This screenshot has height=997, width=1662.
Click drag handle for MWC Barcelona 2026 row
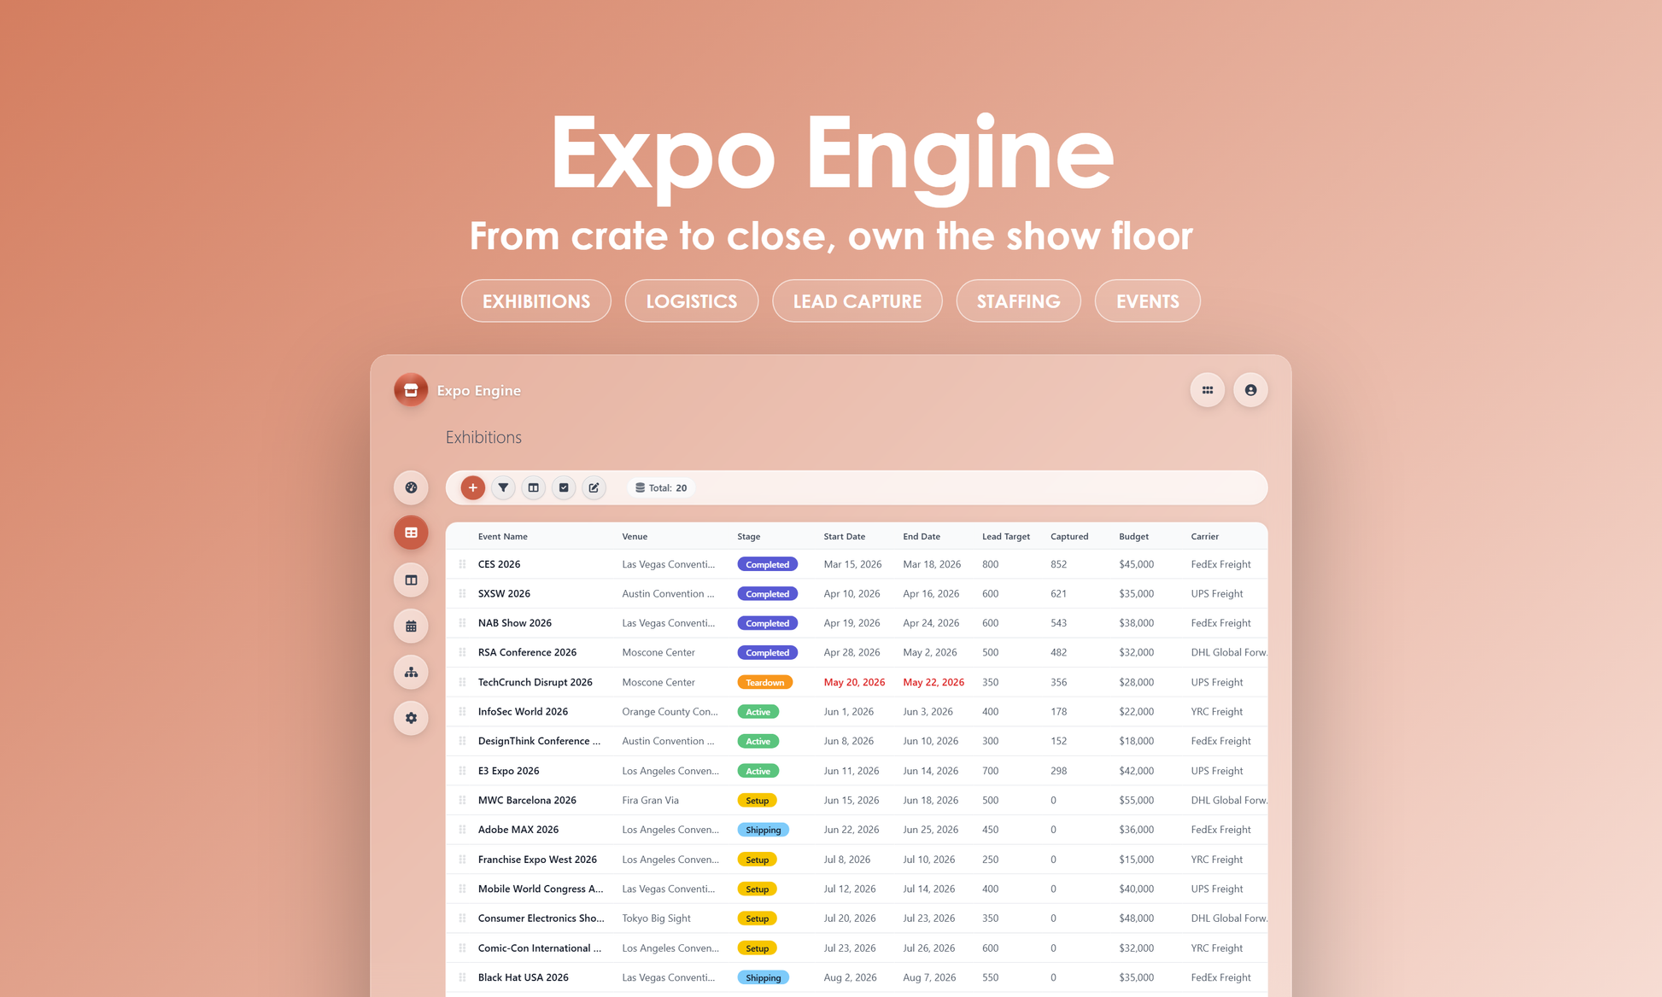point(462,800)
